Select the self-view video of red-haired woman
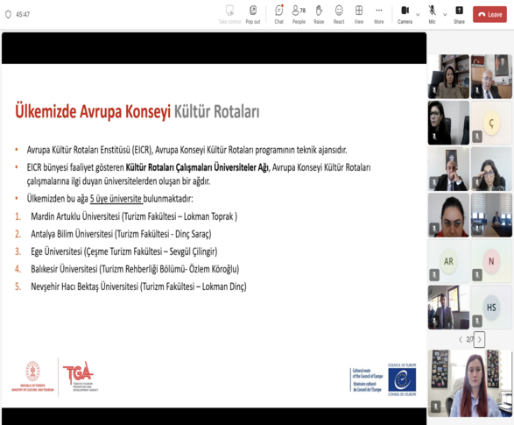The height and width of the screenshot is (425, 514). tap(469, 383)
